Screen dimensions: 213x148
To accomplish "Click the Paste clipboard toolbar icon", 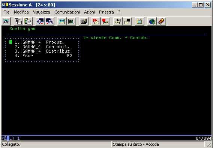I will [28, 21].
